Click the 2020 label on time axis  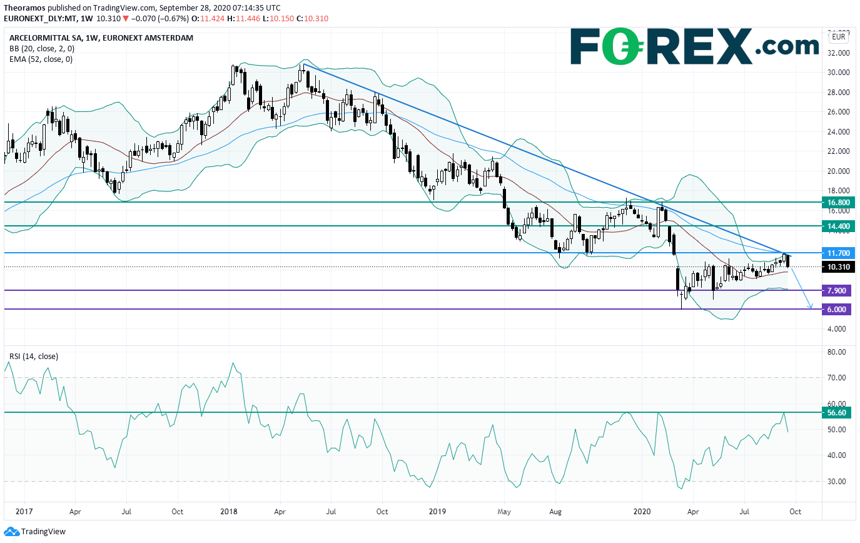(642, 511)
